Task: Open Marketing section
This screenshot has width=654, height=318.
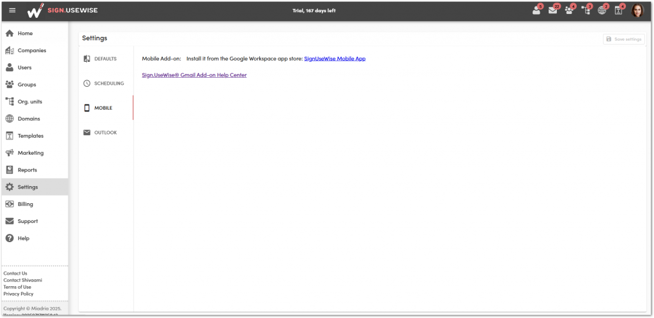Action: click(x=34, y=153)
